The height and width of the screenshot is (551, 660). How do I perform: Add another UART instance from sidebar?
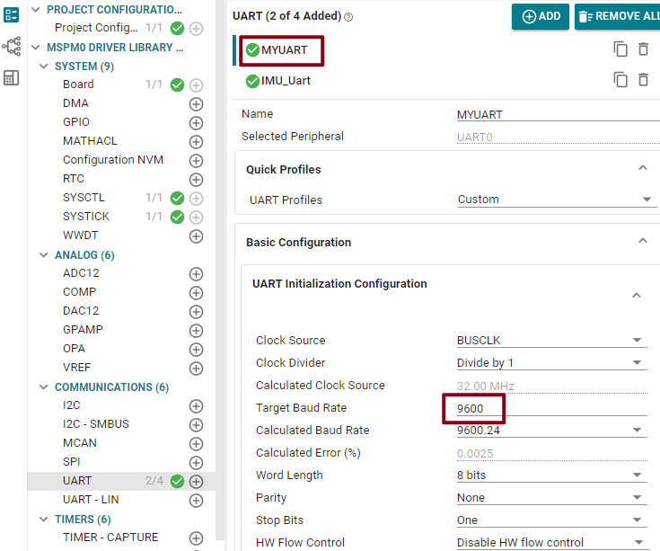[x=196, y=482]
